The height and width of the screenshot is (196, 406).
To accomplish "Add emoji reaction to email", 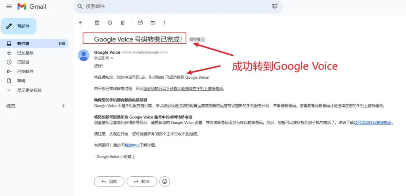I will pos(165,181).
